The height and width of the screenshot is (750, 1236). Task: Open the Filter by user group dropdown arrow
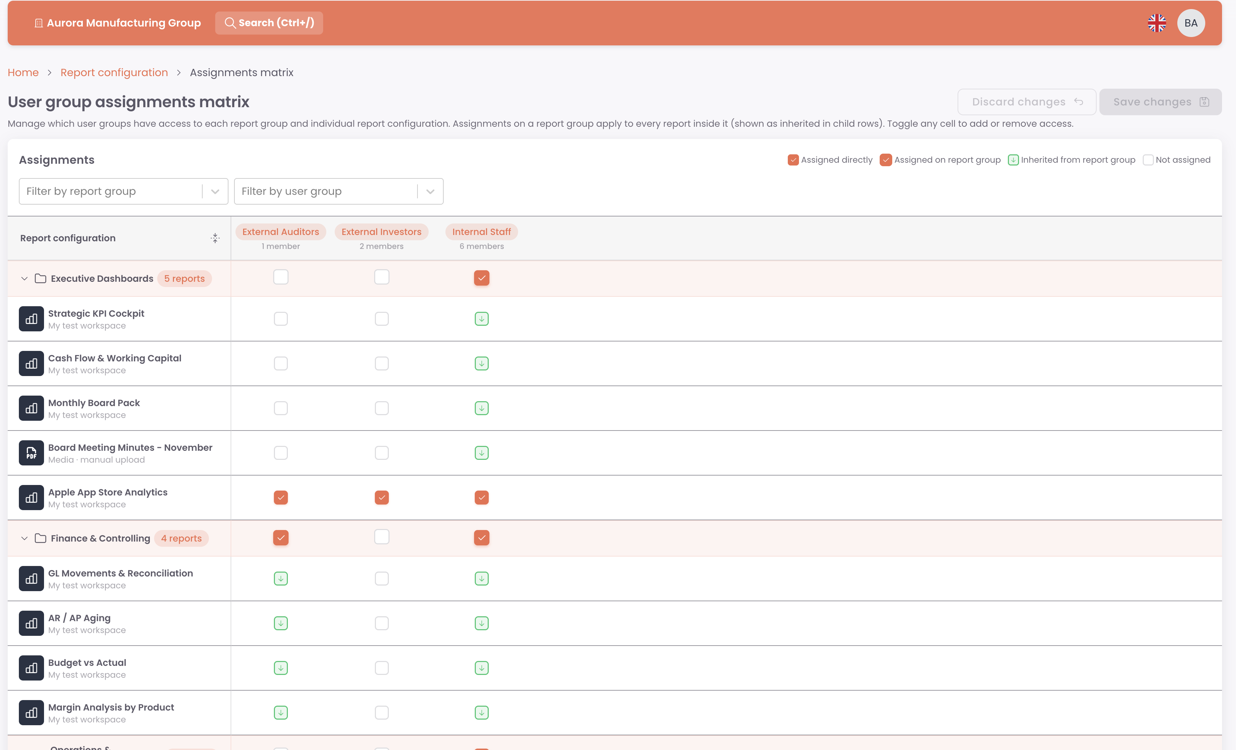(x=430, y=191)
